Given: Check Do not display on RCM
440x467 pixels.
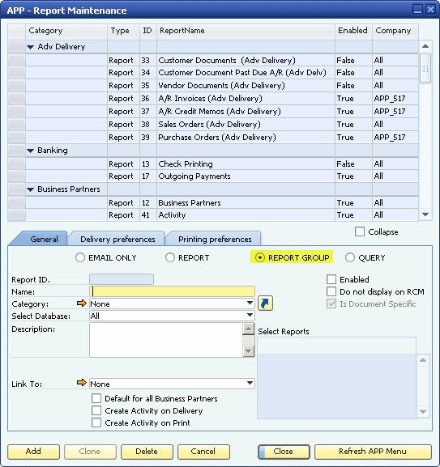Looking at the screenshot, I should tap(331, 291).
